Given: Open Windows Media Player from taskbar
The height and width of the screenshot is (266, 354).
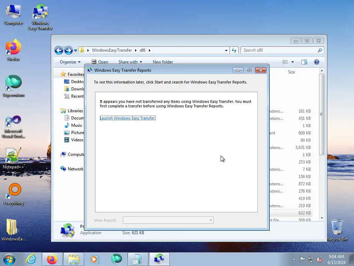Looking at the screenshot, I should (x=94, y=259).
